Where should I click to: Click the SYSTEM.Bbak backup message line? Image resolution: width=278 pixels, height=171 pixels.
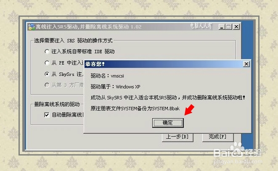135,108
